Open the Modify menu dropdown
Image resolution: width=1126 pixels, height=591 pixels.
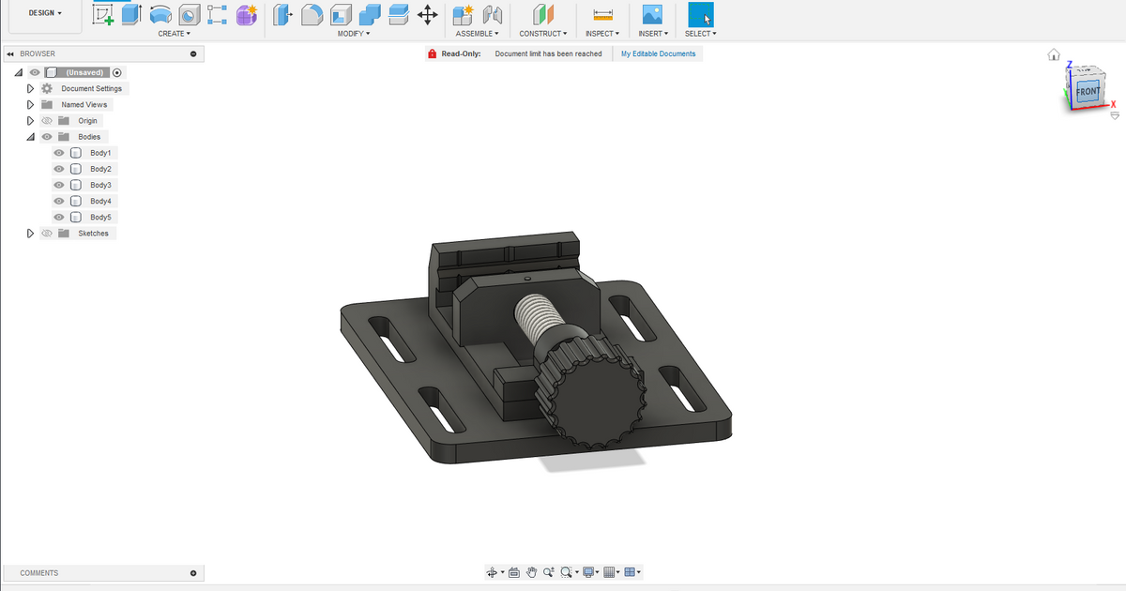click(x=353, y=33)
